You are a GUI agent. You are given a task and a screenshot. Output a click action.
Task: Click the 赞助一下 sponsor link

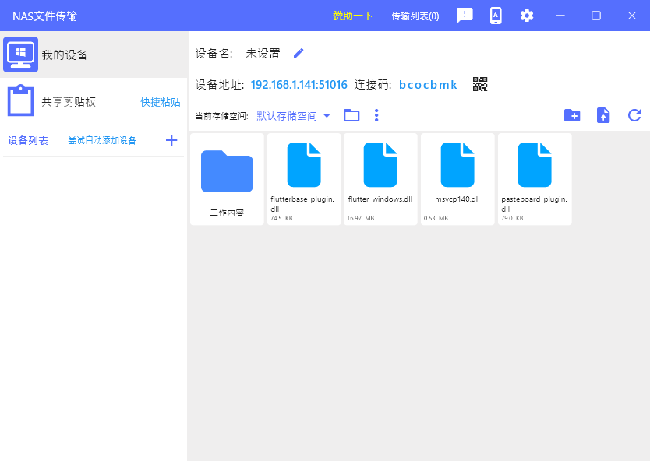353,16
